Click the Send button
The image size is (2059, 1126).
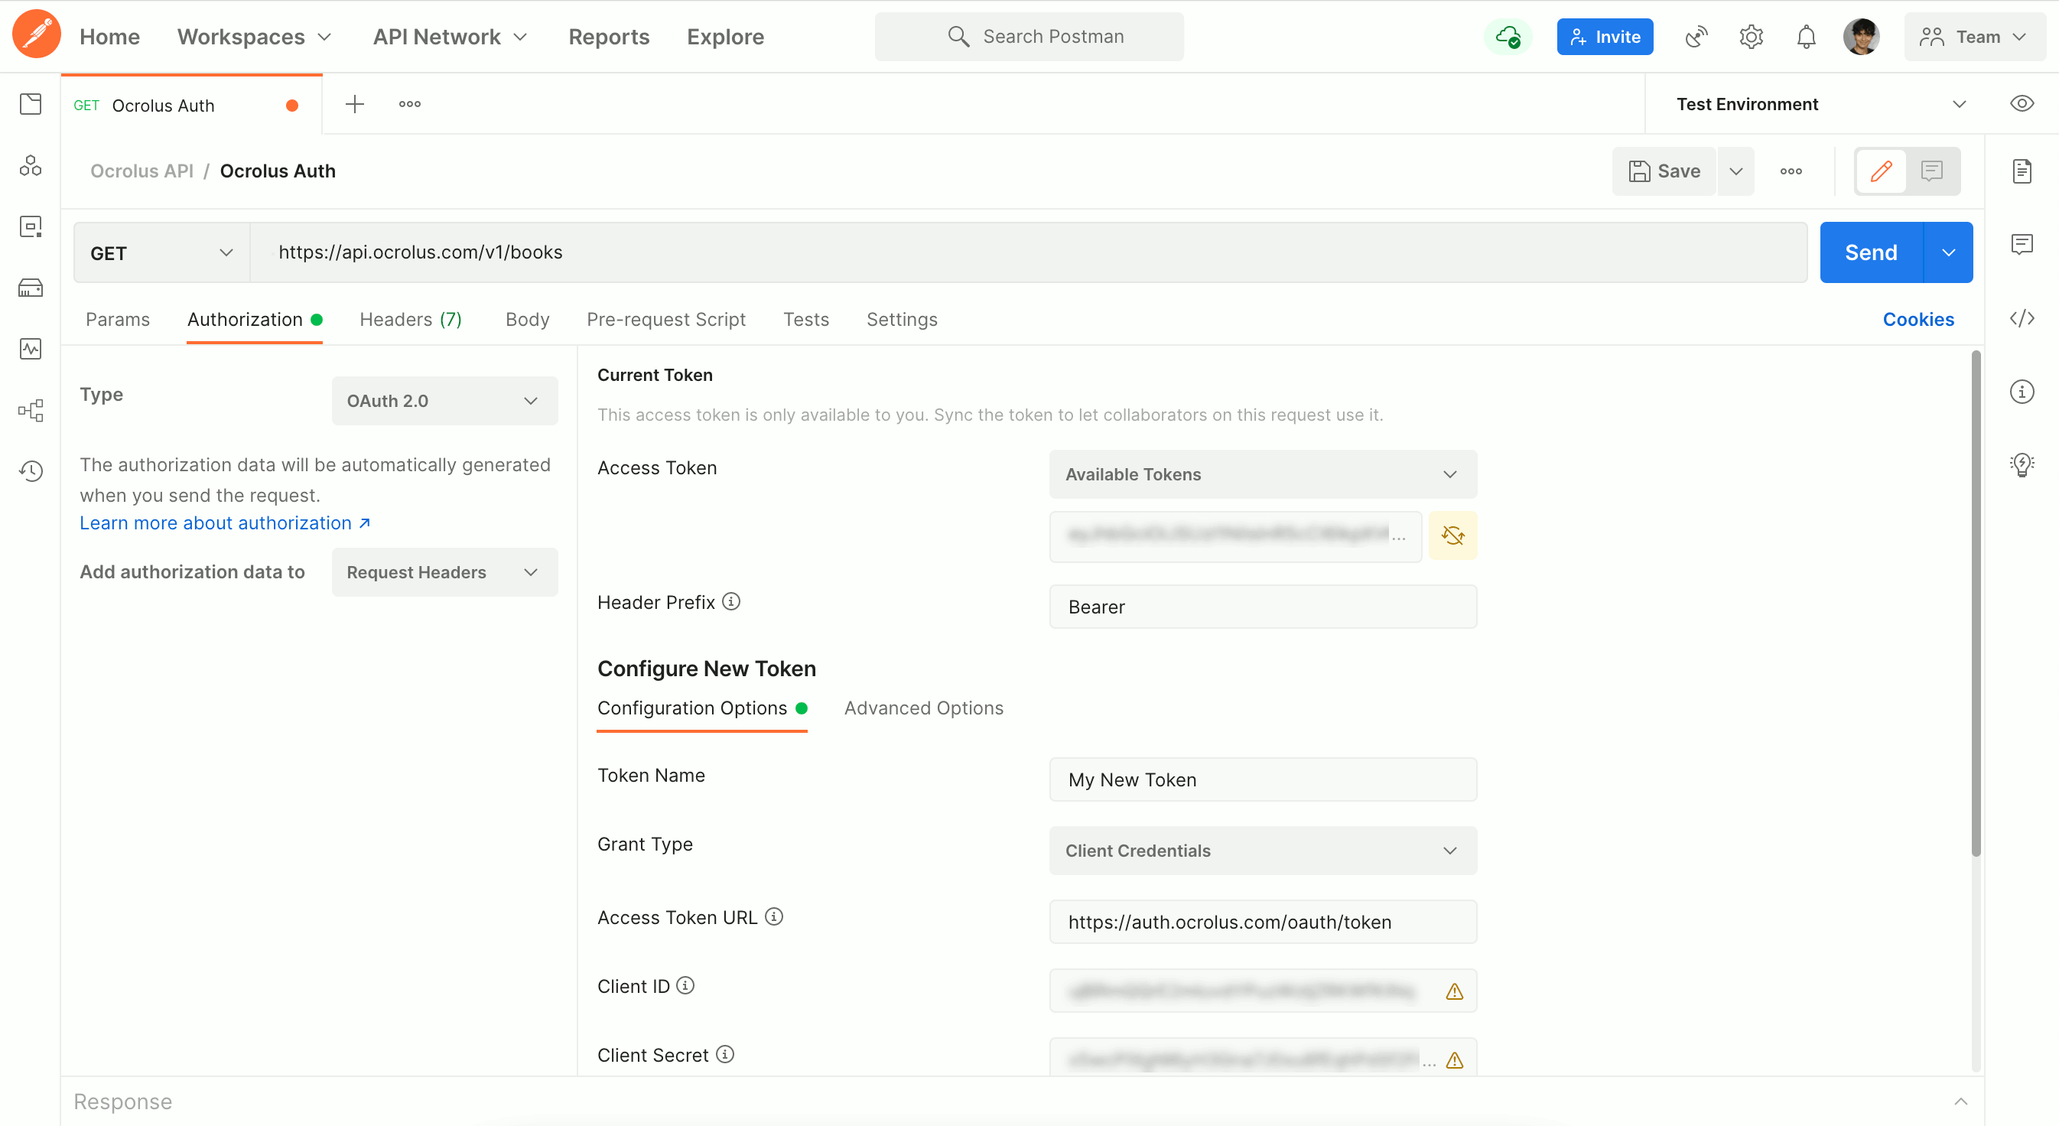[1870, 252]
